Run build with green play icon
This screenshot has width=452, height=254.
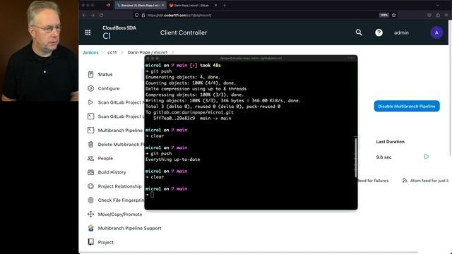pos(427,157)
